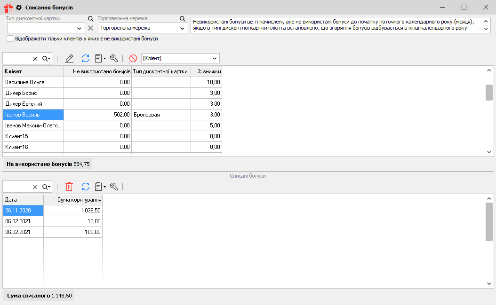Sort by the Клієнт column header
The height and width of the screenshot is (305, 496).
coord(33,71)
